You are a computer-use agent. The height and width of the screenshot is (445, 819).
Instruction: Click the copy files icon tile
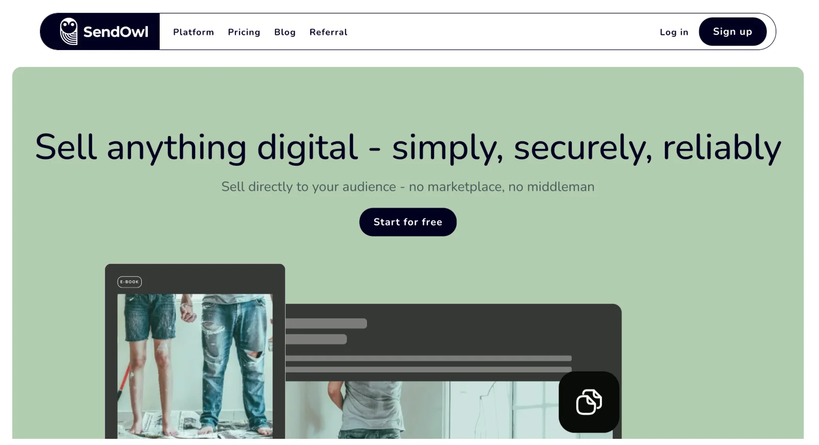click(589, 402)
